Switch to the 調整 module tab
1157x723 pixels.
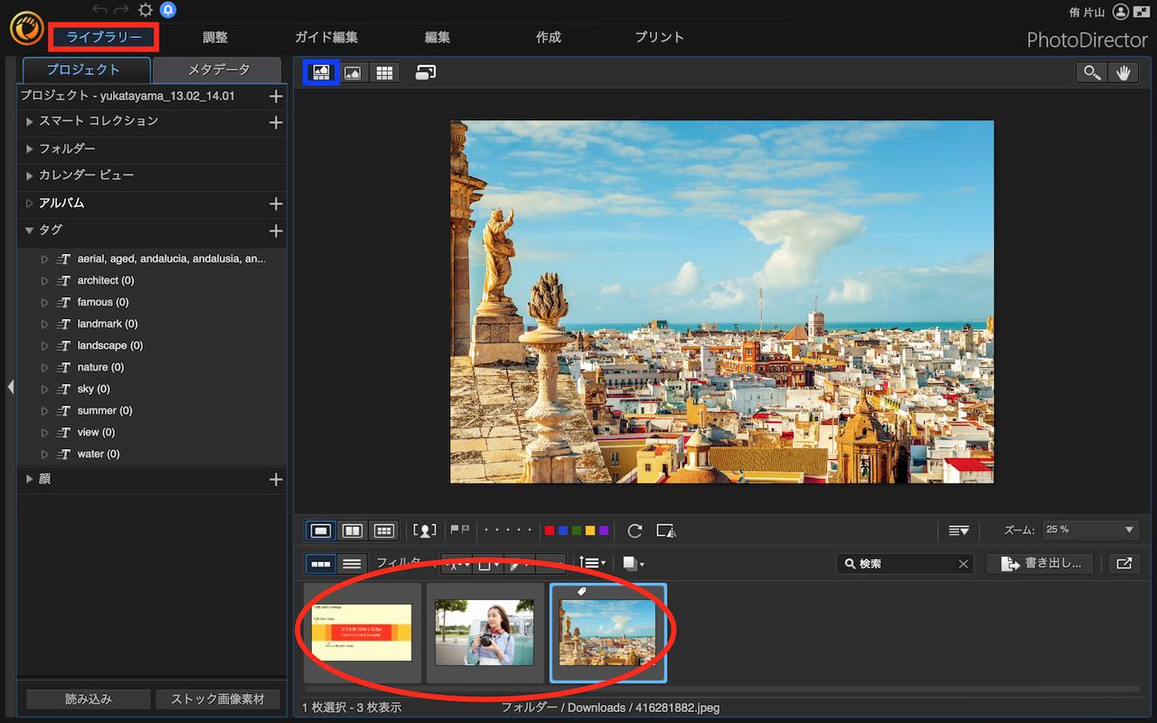click(x=215, y=37)
